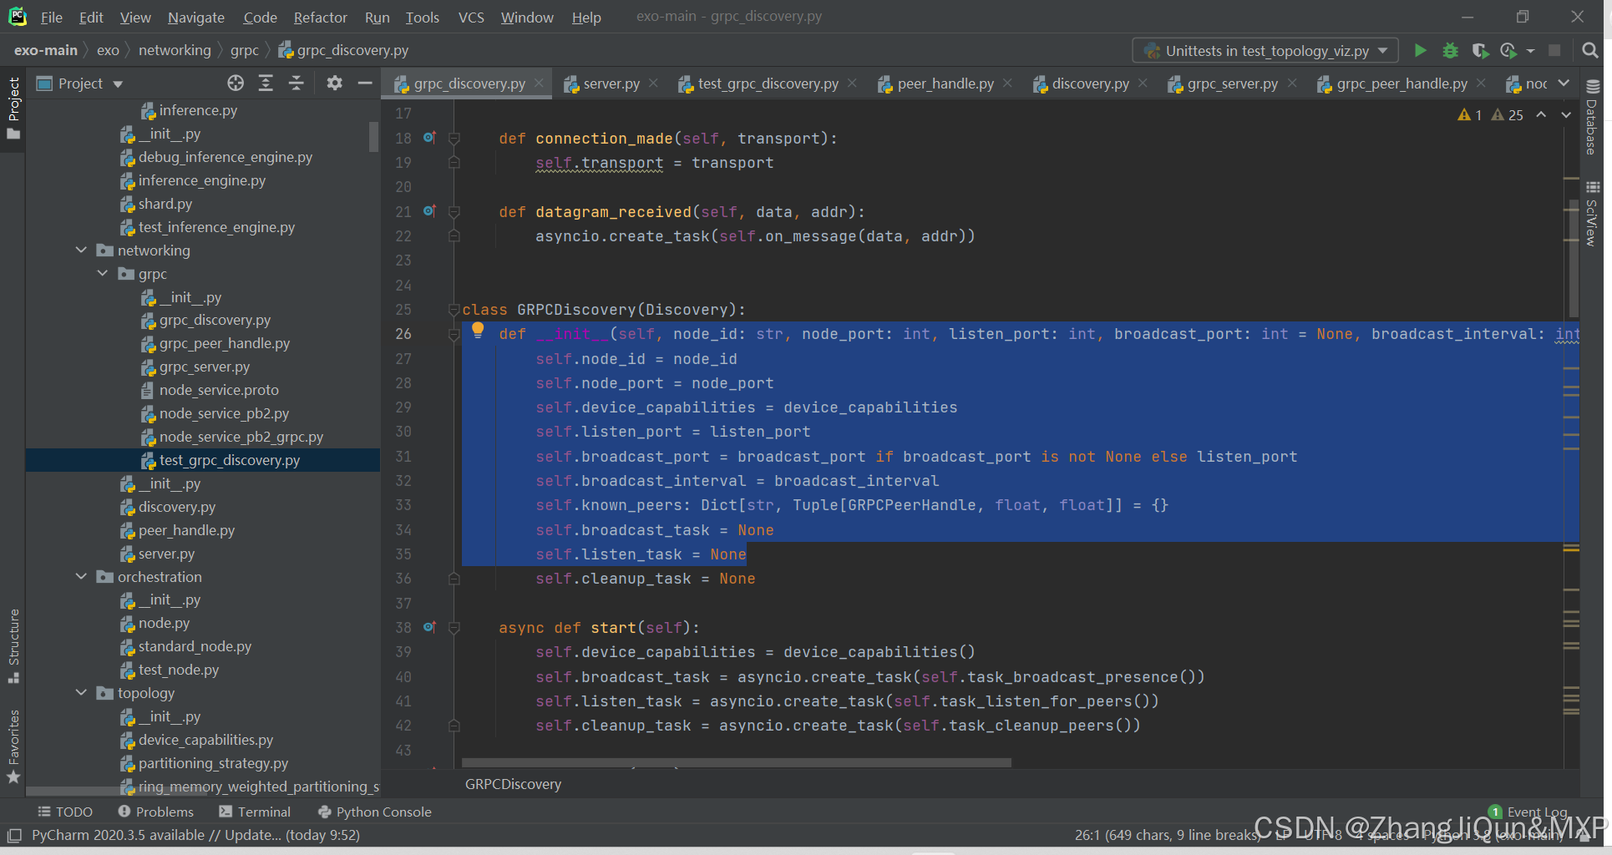Image resolution: width=1612 pixels, height=855 pixels.
Task: Toggle the Project tool window side button
Action: click(x=13, y=109)
